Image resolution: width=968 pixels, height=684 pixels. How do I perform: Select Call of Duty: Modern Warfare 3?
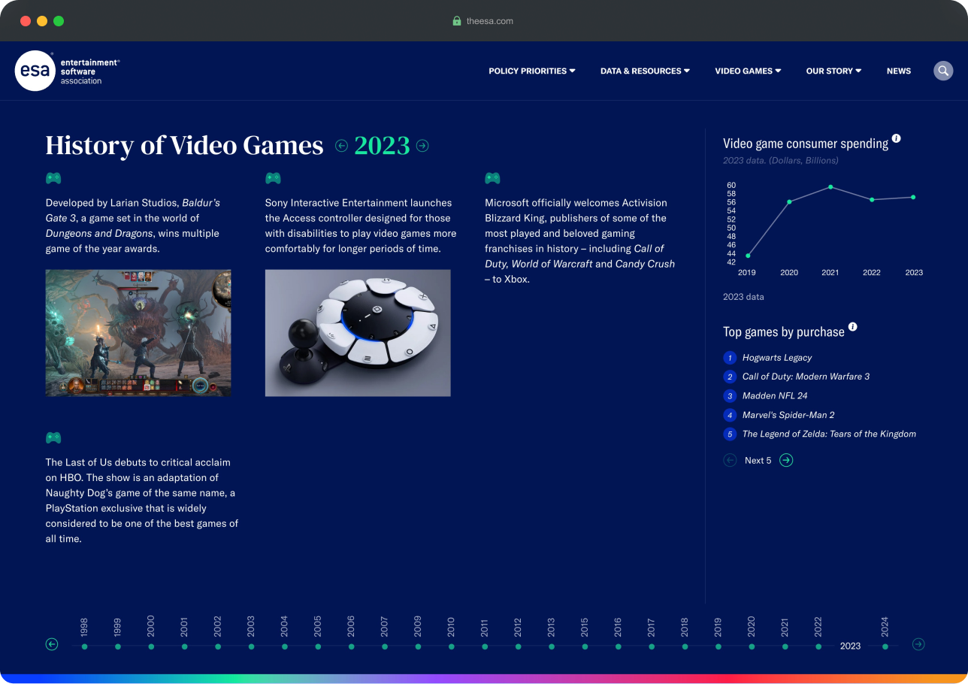(806, 377)
